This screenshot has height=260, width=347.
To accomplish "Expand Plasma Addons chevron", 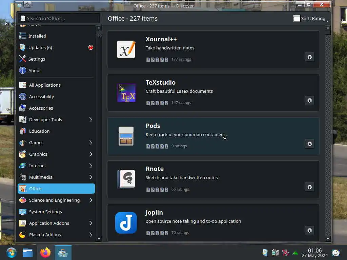I will [x=91, y=235].
